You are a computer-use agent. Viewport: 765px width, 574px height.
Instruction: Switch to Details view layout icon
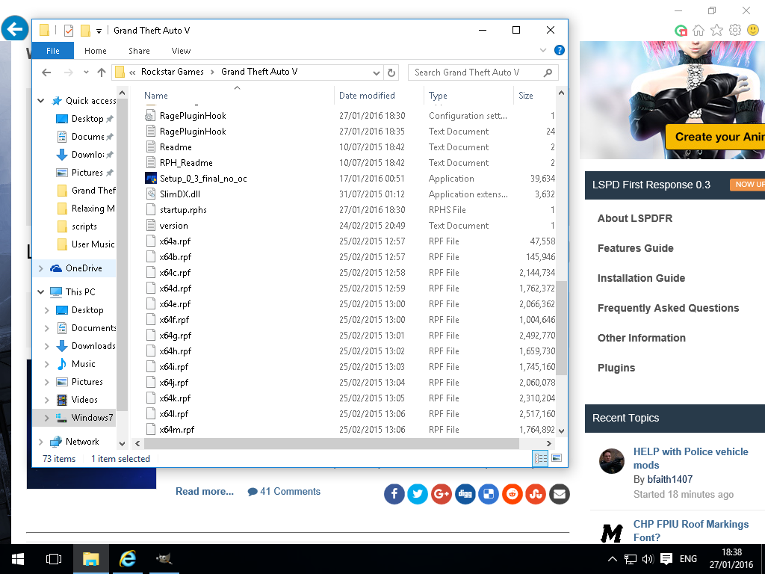[541, 458]
